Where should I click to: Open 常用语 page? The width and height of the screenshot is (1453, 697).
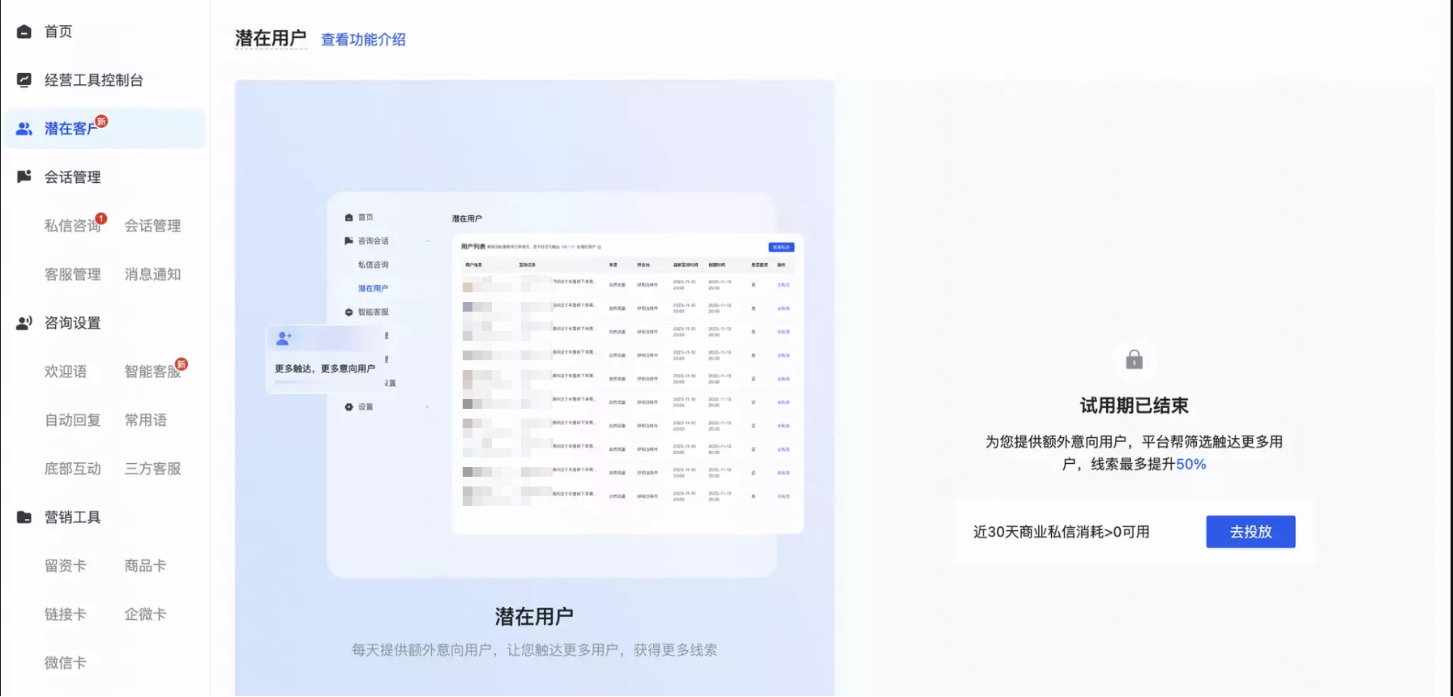(146, 420)
